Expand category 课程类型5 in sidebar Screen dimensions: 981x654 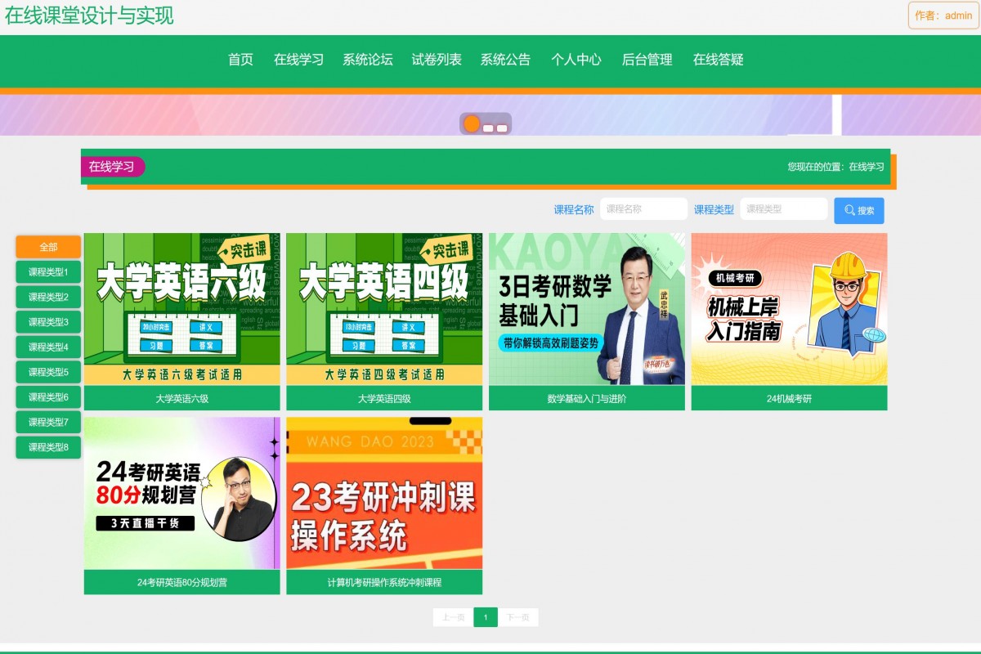46,372
